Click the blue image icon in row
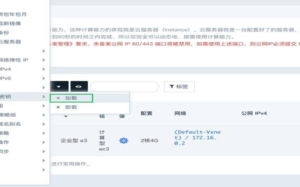300x187 pixels. tap(124, 141)
